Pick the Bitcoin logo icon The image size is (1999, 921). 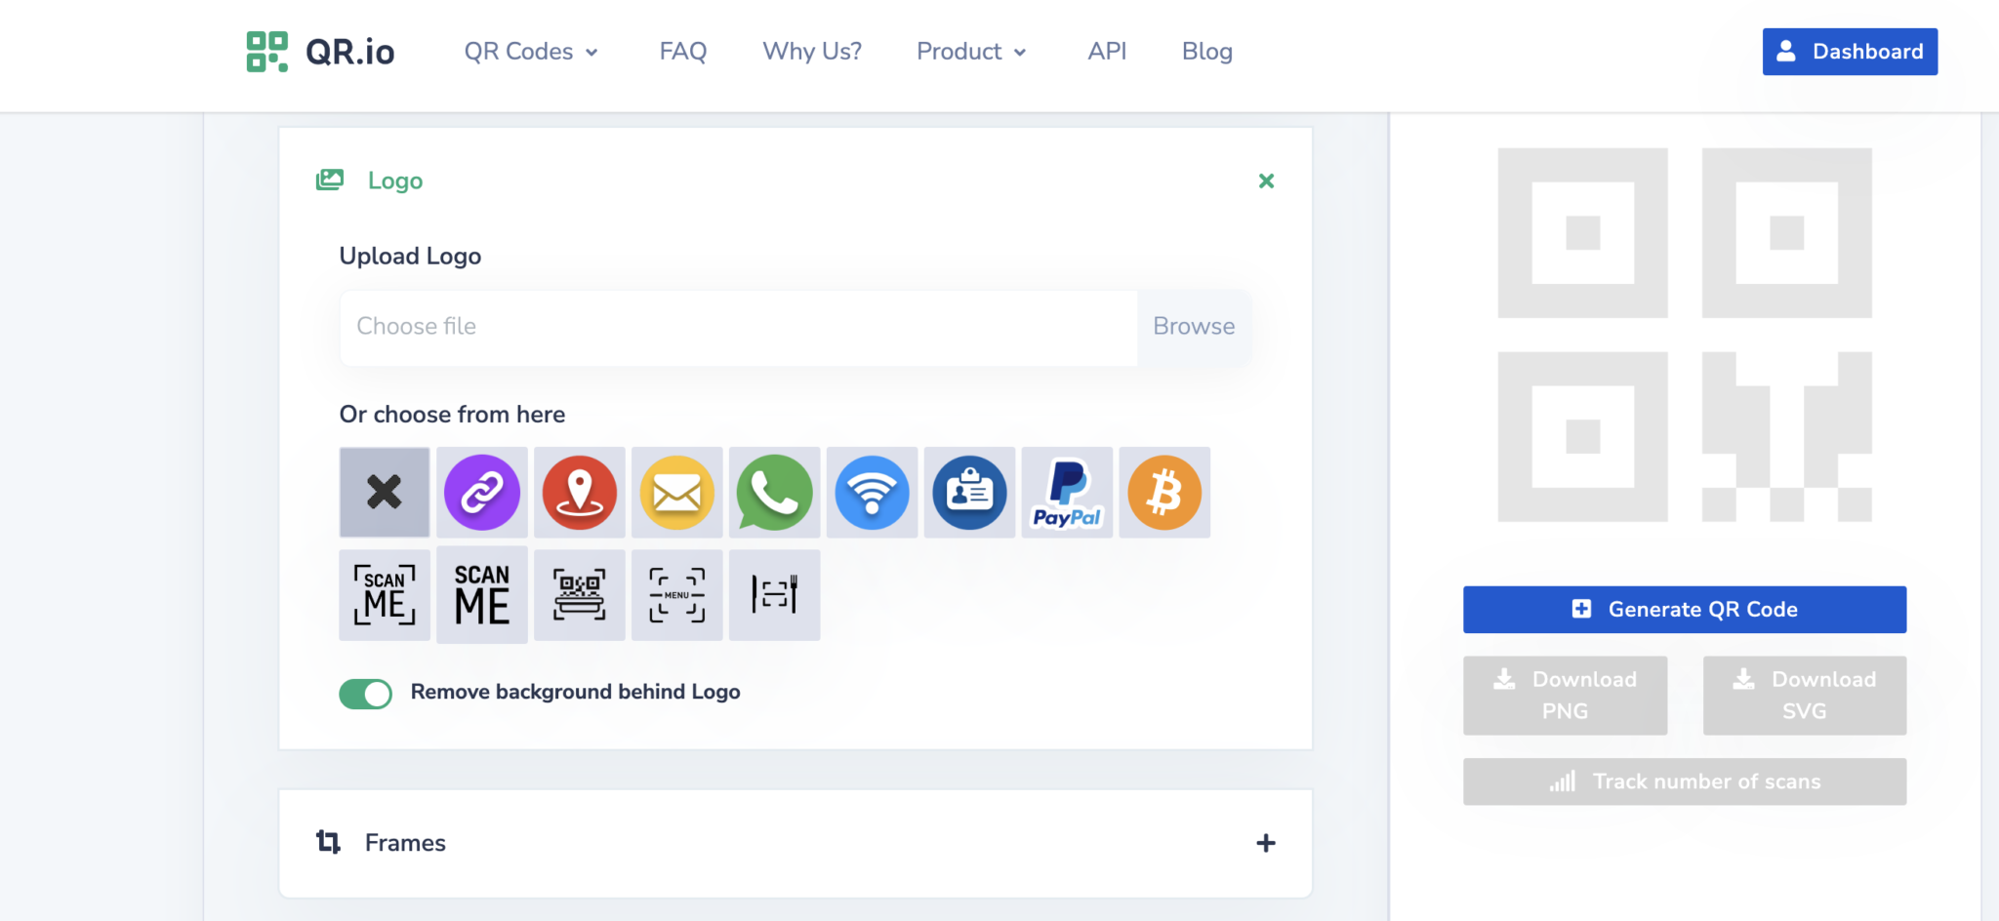(1164, 493)
